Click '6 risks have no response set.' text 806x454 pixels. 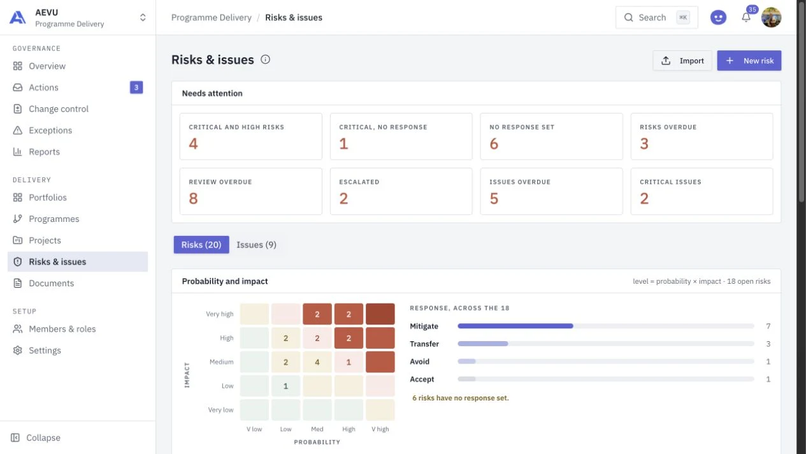click(460, 398)
